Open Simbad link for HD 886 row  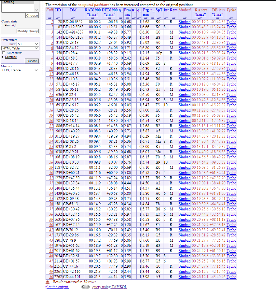(185, 126)
